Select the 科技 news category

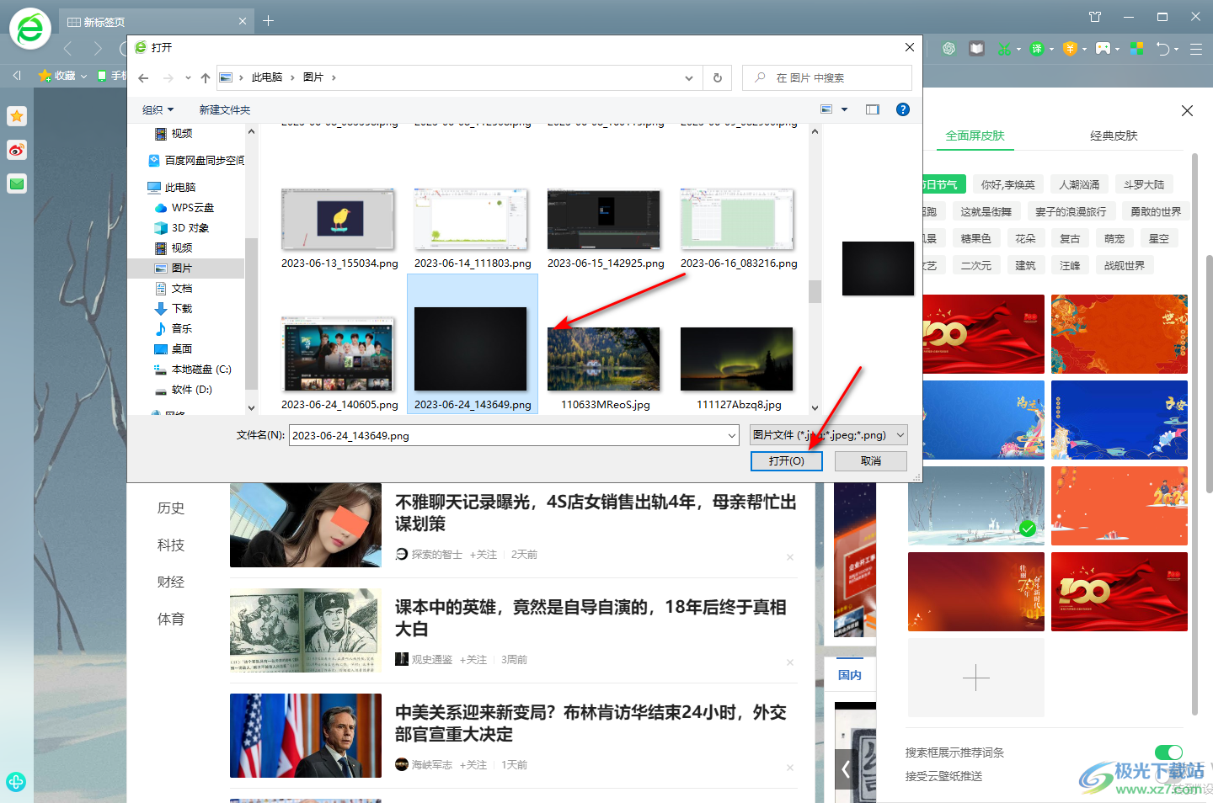tap(171, 545)
